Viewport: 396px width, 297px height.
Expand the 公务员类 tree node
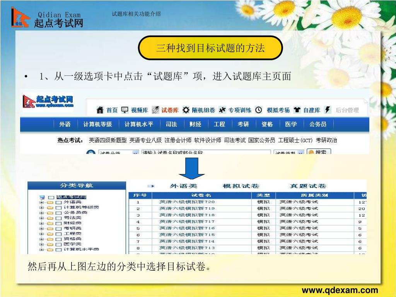[x=41, y=213]
